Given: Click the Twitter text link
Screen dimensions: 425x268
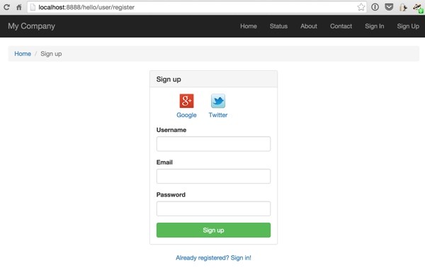Looking at the screenshot, I should point(218,115).
